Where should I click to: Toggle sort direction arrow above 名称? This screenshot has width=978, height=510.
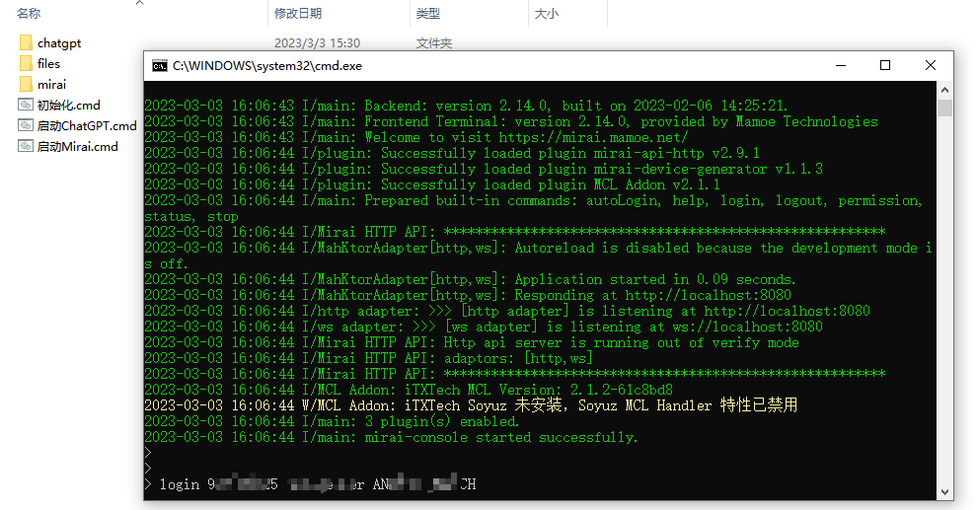point(140,3)
